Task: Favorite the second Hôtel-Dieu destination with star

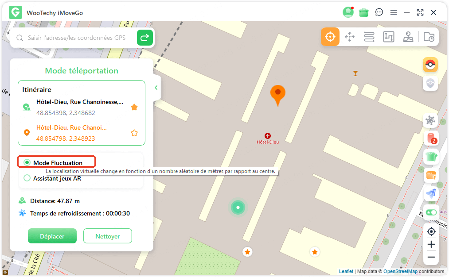Action: pyautogui.click(x=134, y=133)
